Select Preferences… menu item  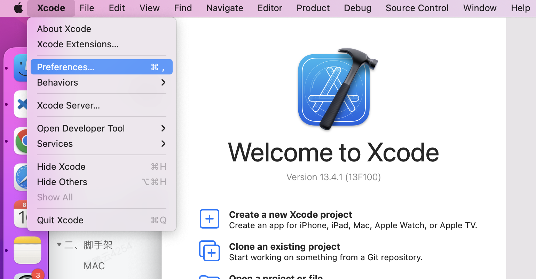(102, 67)
